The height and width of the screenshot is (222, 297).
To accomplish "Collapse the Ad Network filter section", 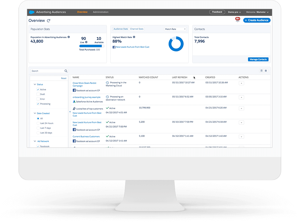I will [35, 141].
